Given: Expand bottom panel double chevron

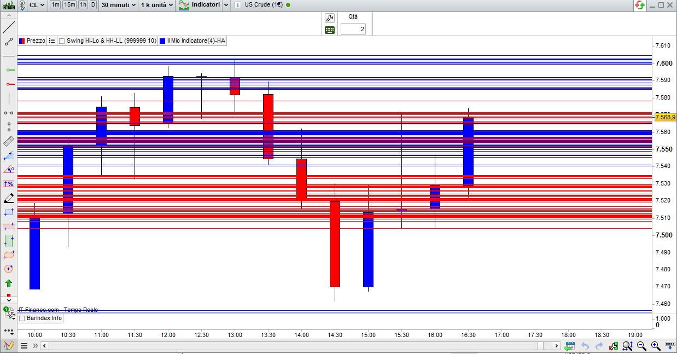Looking at the screenshot, I should pos(36,346).
